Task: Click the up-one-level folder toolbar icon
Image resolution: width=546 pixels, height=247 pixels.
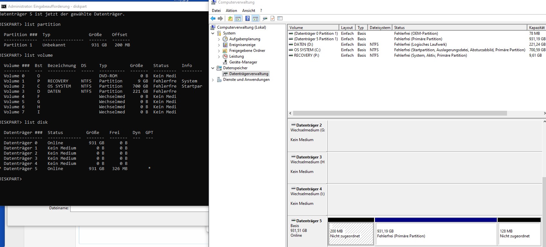Action: click(x=230, y=19)
